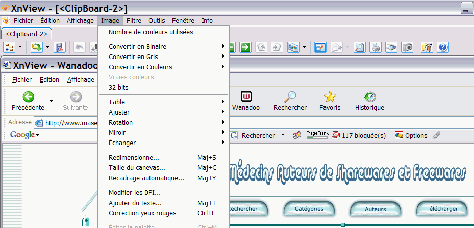Click the Rechercher magnifier browser button
The image size is (474, 228).
290,101
